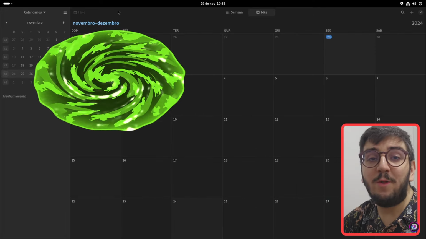
Task: Select Friday 29 in the mini calendar
Action: pyautogui.click(x=56, y=74)
